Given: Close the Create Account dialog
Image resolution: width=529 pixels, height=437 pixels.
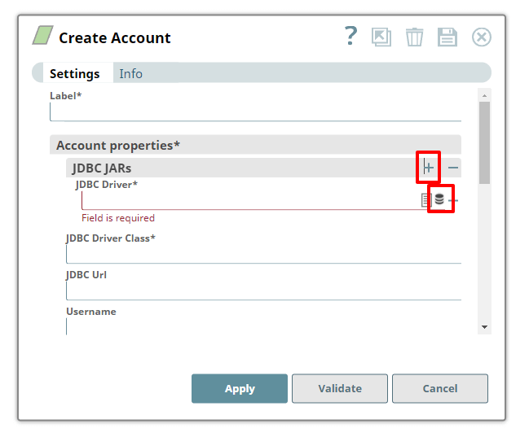Looking at the screenshot, I should pyautogui.click(x=482, y=37).
